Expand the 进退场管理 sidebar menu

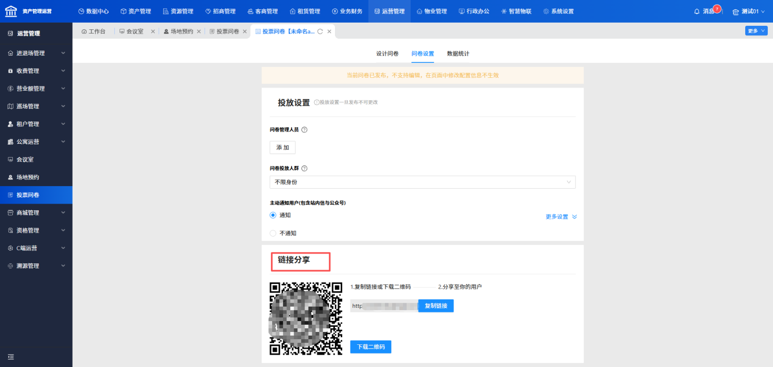tap(36, 53)
